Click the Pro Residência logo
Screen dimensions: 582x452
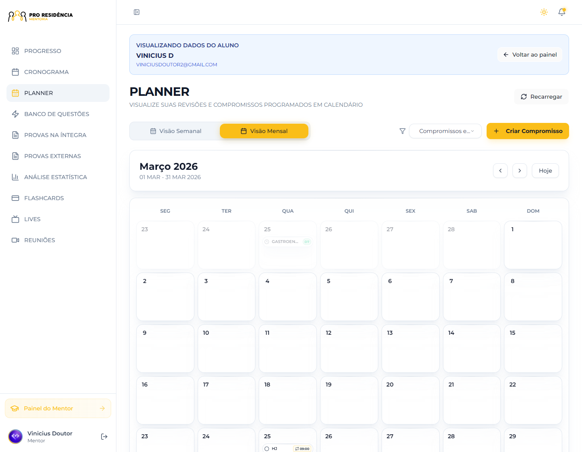(x=40, y=16)
